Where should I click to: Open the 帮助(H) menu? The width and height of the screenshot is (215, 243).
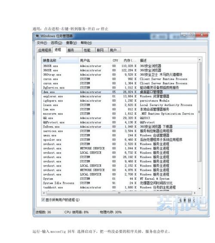coord(86,43)
